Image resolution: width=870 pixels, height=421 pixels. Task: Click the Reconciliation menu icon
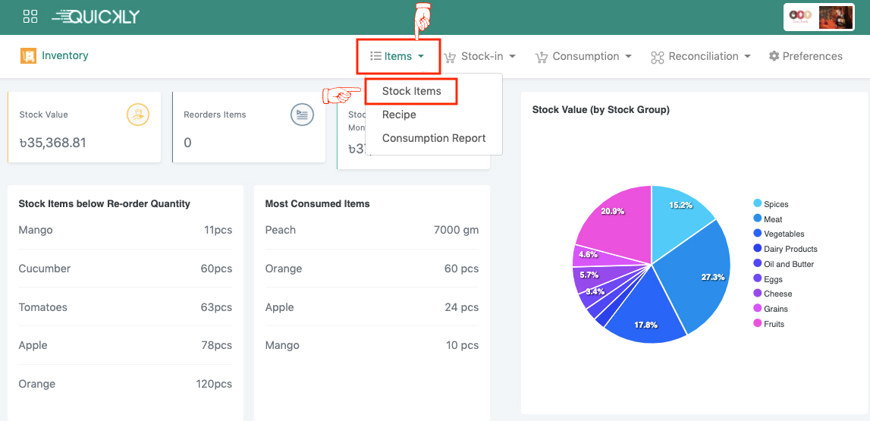tap(657, 57)
